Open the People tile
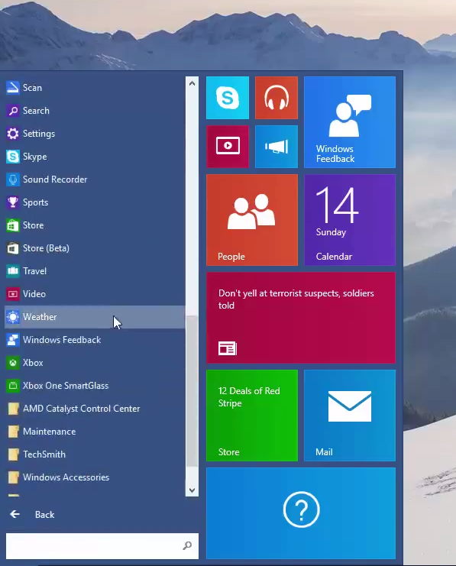This screenshot has width=456, height=566. click(x=252, y=220)
